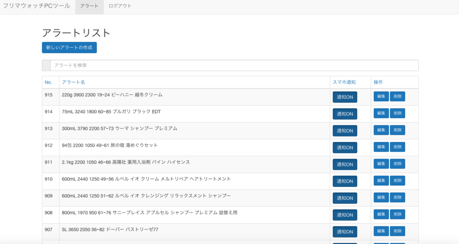Viewport: 459px width, 244px height.
Task: Delete alert 912 旅の宿 湯めぐりセット
Action: tap(398, 147)
